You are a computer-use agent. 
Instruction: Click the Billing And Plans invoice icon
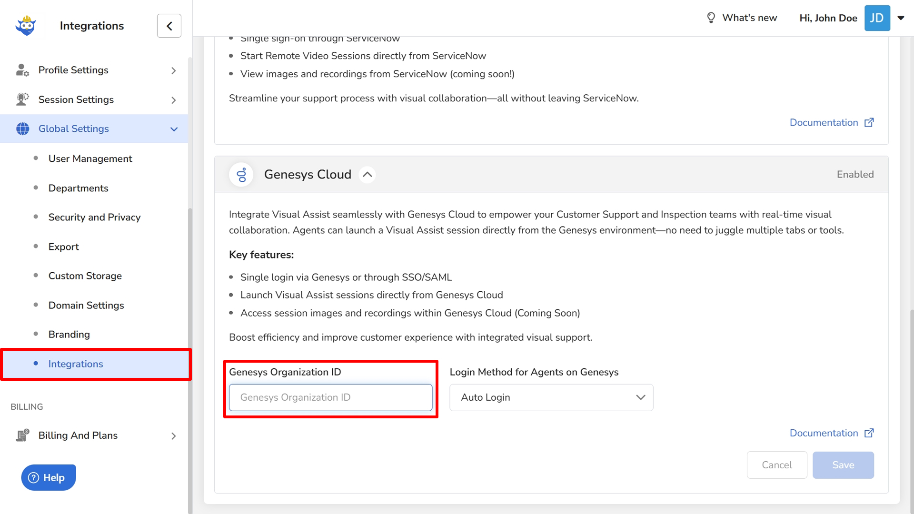tap(22, 435)
